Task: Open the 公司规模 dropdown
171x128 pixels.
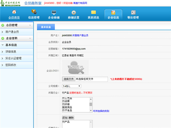Action: 71,86
